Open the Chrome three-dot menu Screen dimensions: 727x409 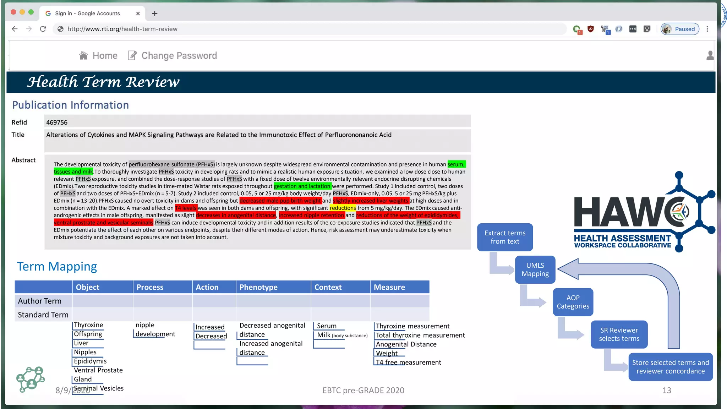pos(707,29)
